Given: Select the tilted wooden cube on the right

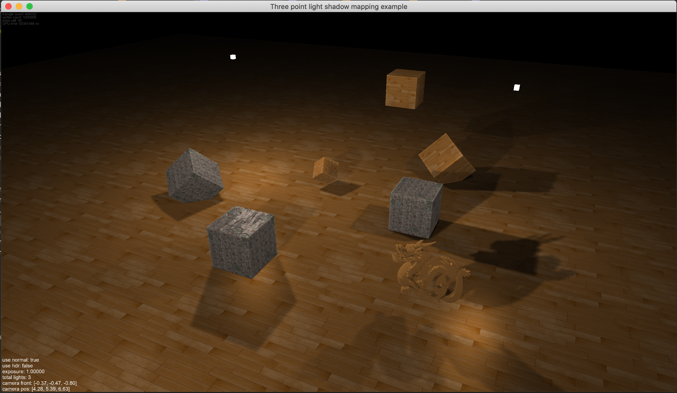Looking at the screenshot, I should 446,159.
